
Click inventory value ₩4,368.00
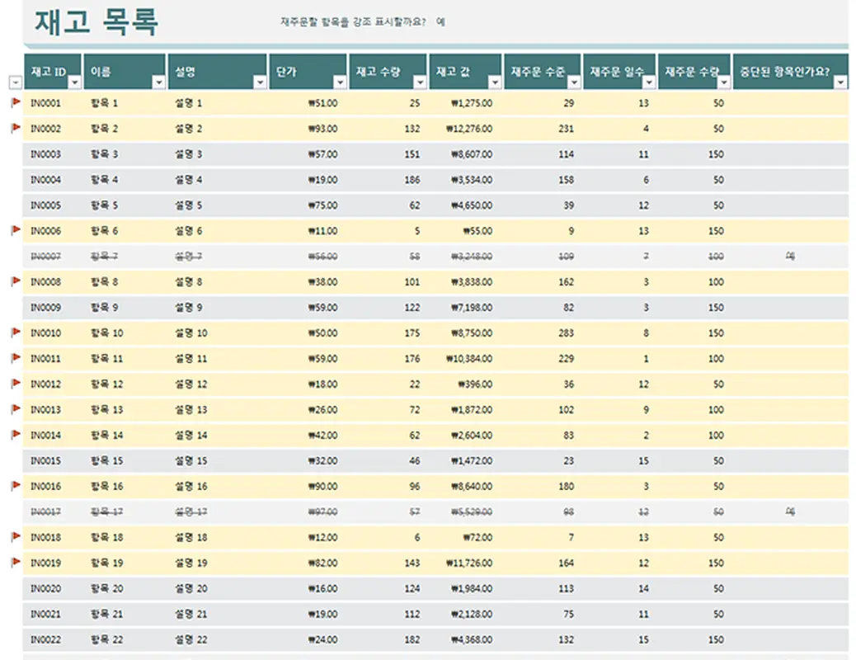click(472, 639)
